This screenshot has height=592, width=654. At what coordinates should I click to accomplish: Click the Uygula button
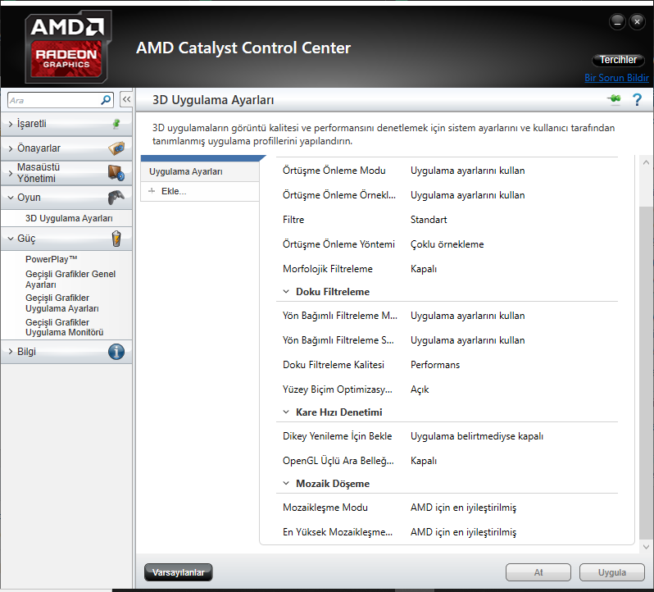tap(612, 572)
